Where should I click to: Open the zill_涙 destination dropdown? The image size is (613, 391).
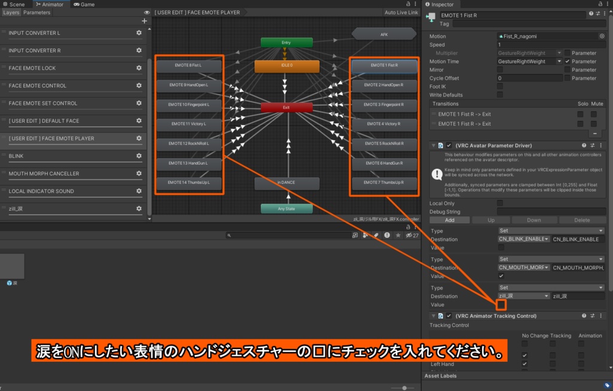tap(523, 296)
